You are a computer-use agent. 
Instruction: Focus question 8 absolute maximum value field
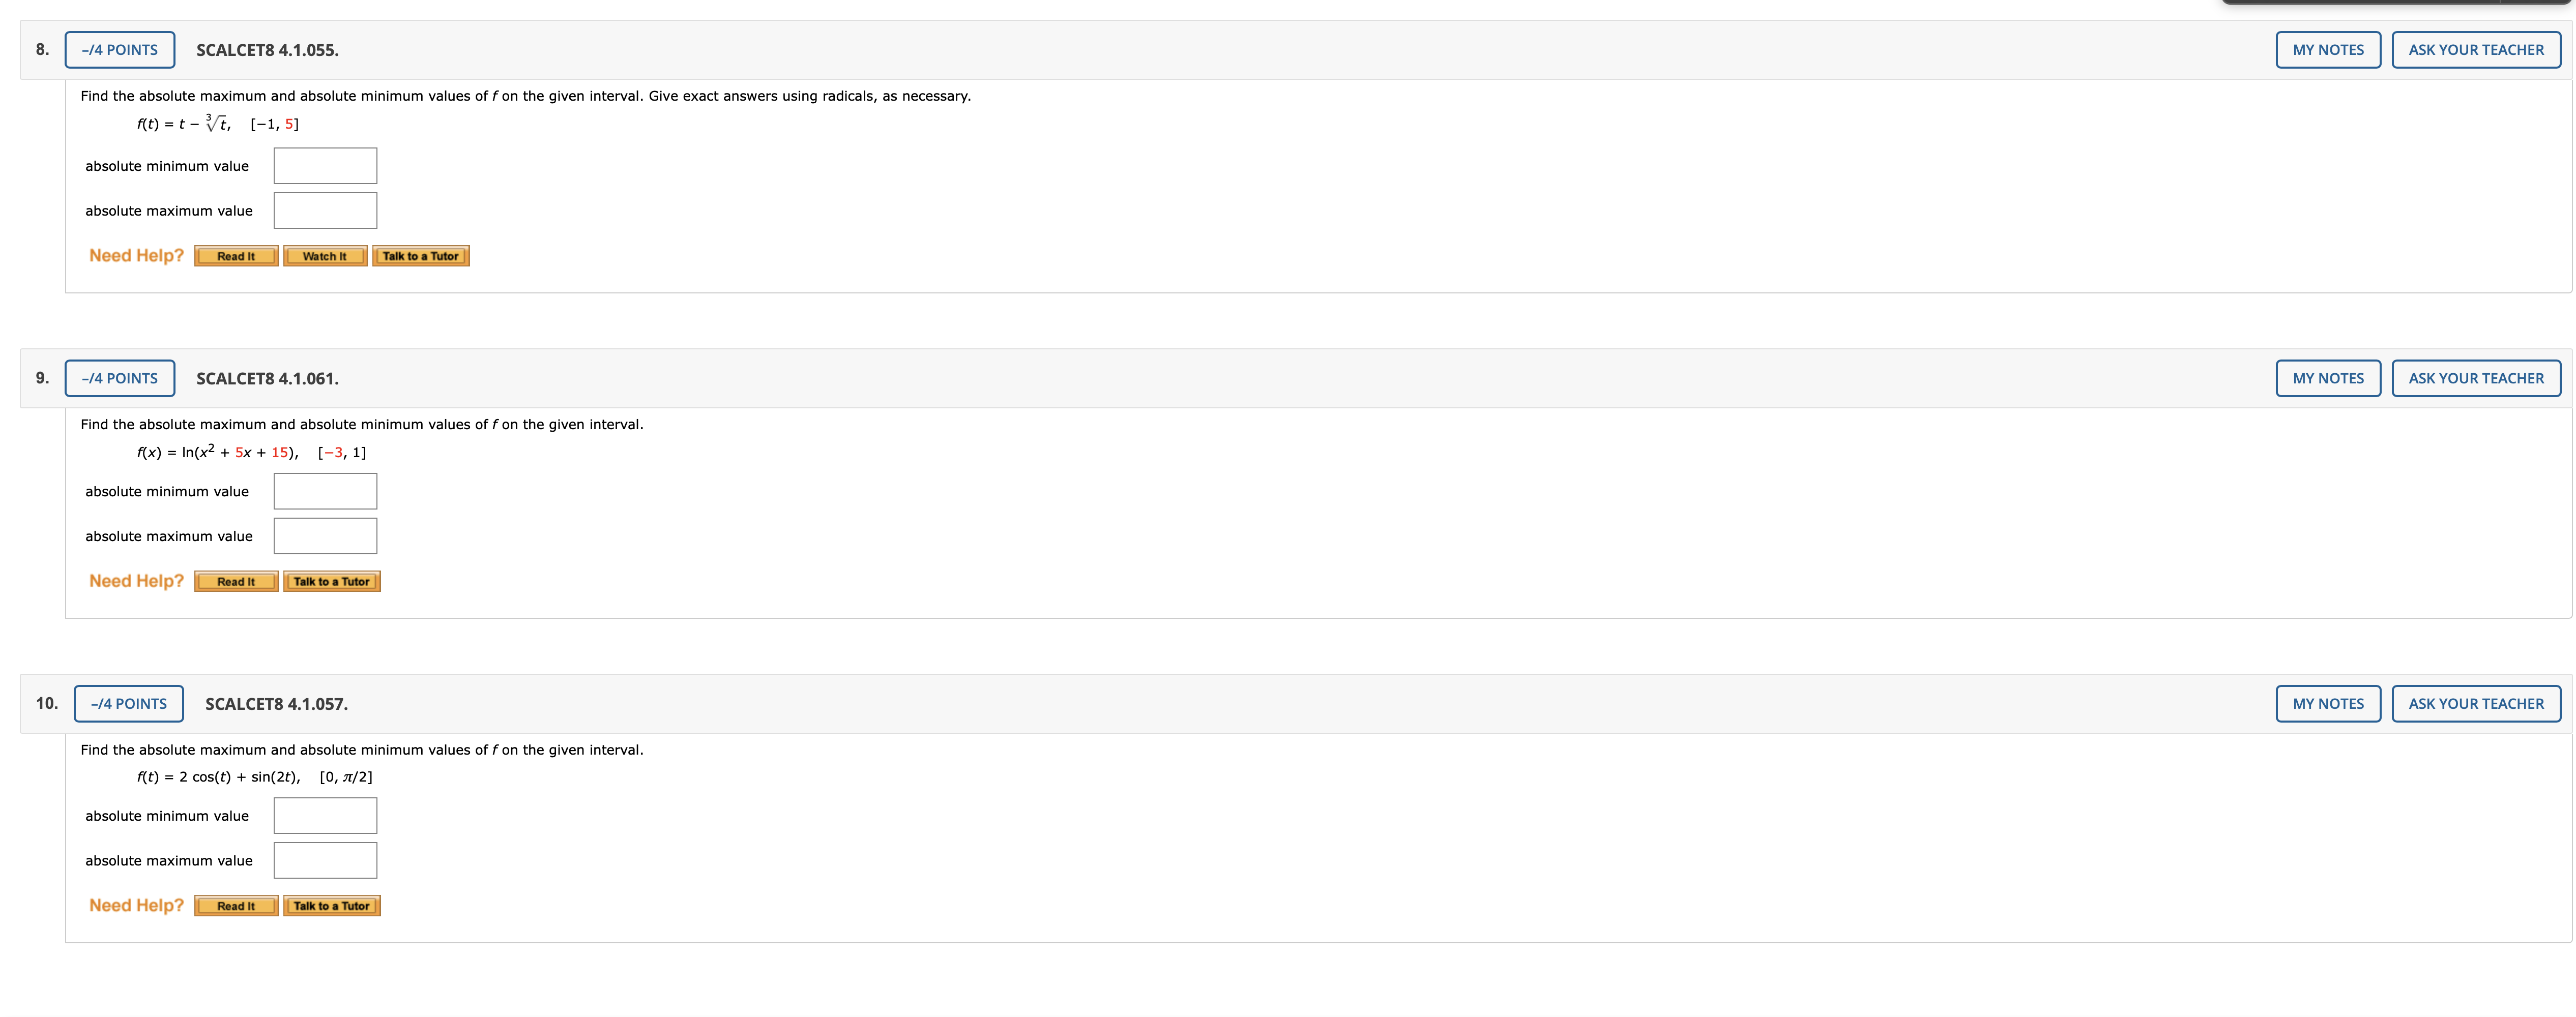[325, 211]
